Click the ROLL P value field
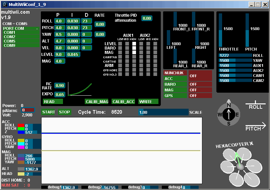The height and width of the screenshot is (190, 270). pyautogui.click(x=60, y=21)
